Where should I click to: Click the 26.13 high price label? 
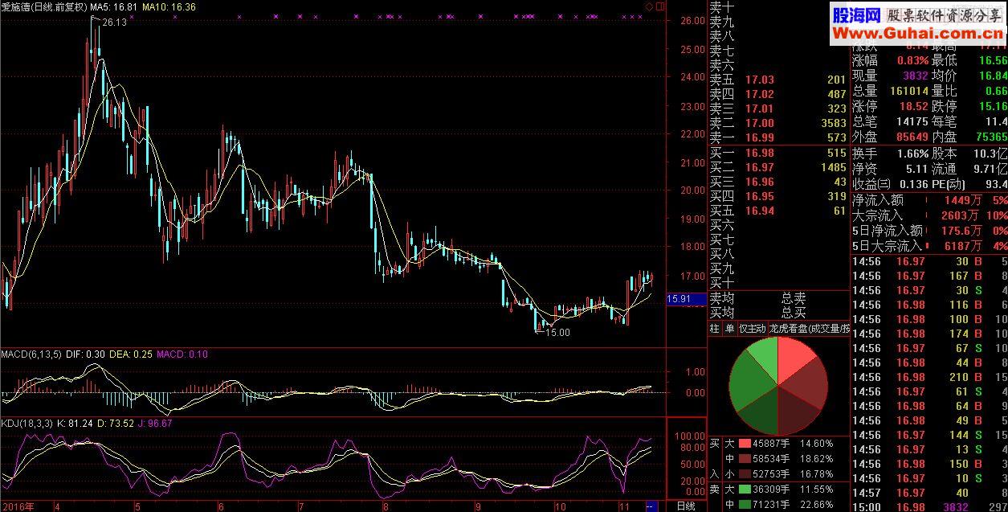pos(115,23)
